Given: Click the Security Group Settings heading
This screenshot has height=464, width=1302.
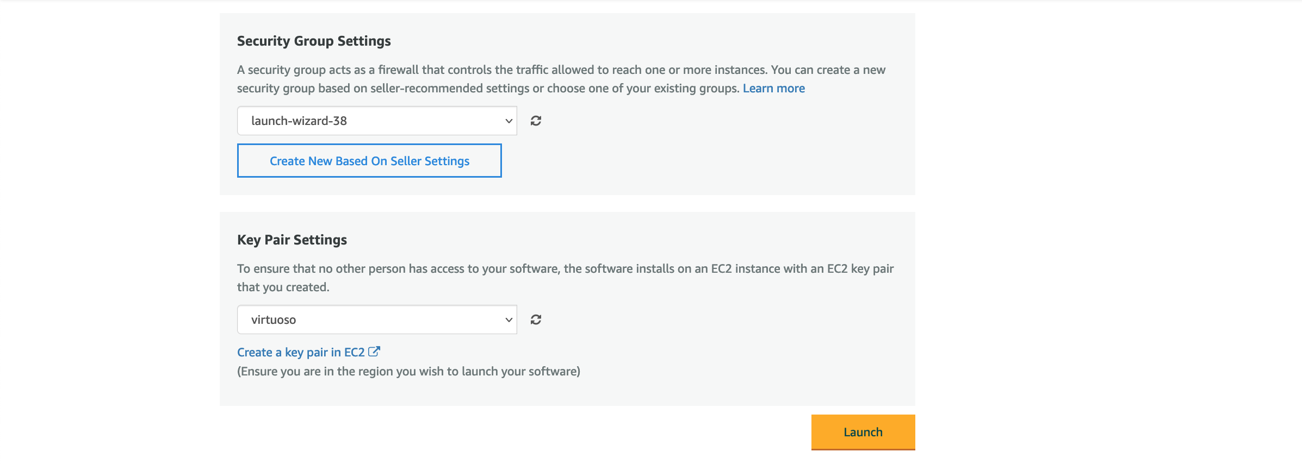Looking at the screenshot, I should 314,41.
